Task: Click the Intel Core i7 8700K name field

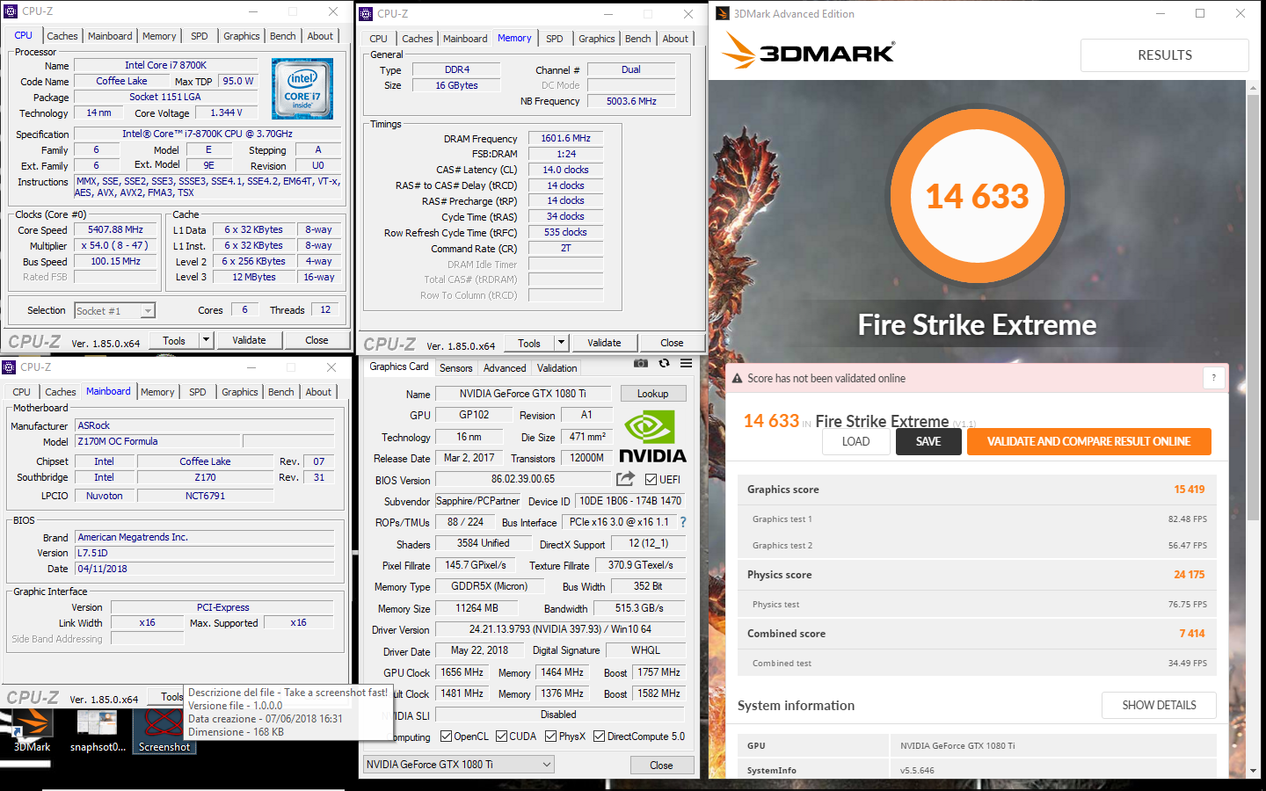Action: 166,65
